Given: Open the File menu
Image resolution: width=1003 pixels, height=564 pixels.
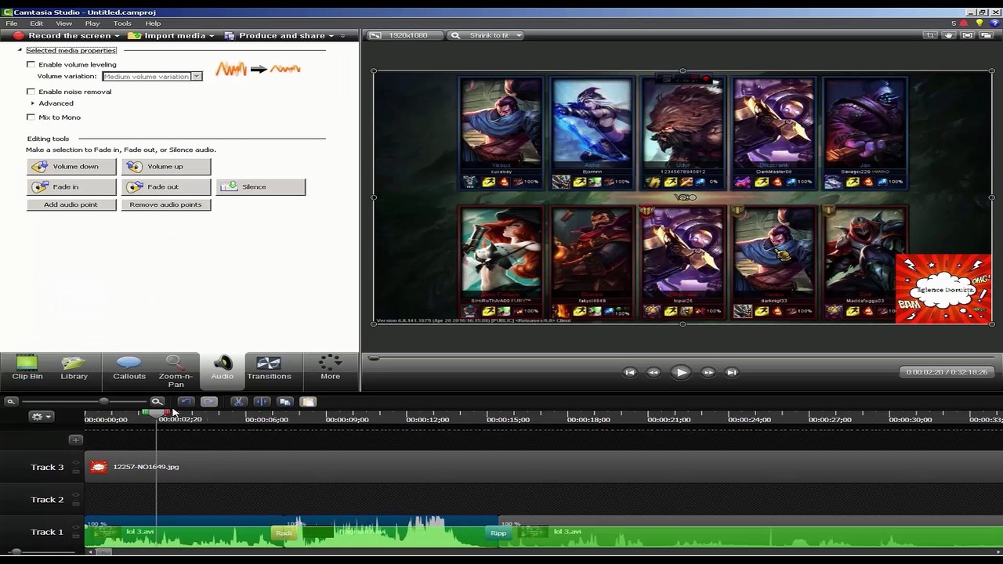Looking at the screenshot, I should coord(12,23).
